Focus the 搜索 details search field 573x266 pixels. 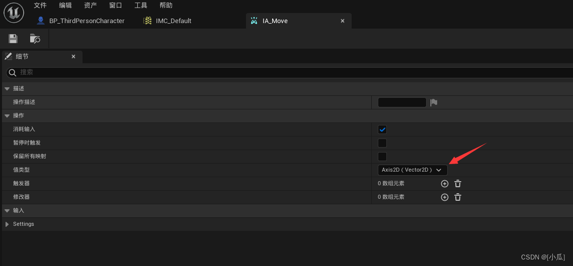pos(289,72)
